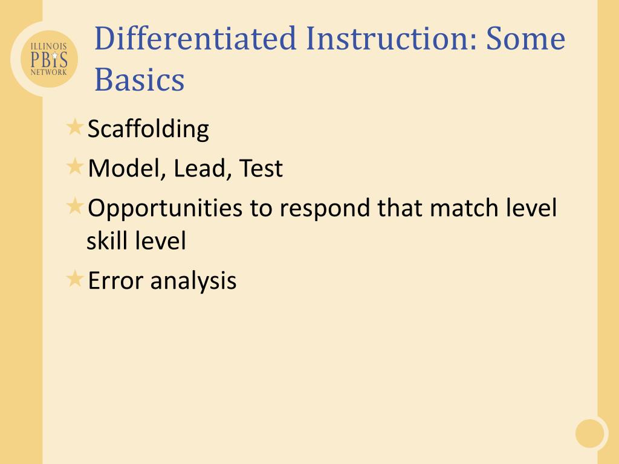The width and height of the screenshot is (619, 464).
Task: Click the star bullet beside Model, Lead, Test
Action: [x=74, y=167]
